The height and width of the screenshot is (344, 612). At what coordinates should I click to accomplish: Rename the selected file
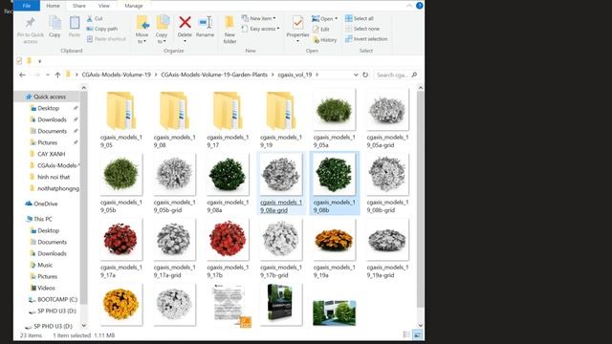[x=205, y=27]
